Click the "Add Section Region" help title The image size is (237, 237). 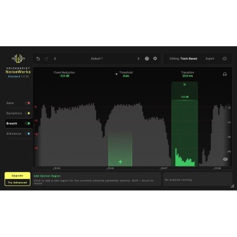[47, 176]
